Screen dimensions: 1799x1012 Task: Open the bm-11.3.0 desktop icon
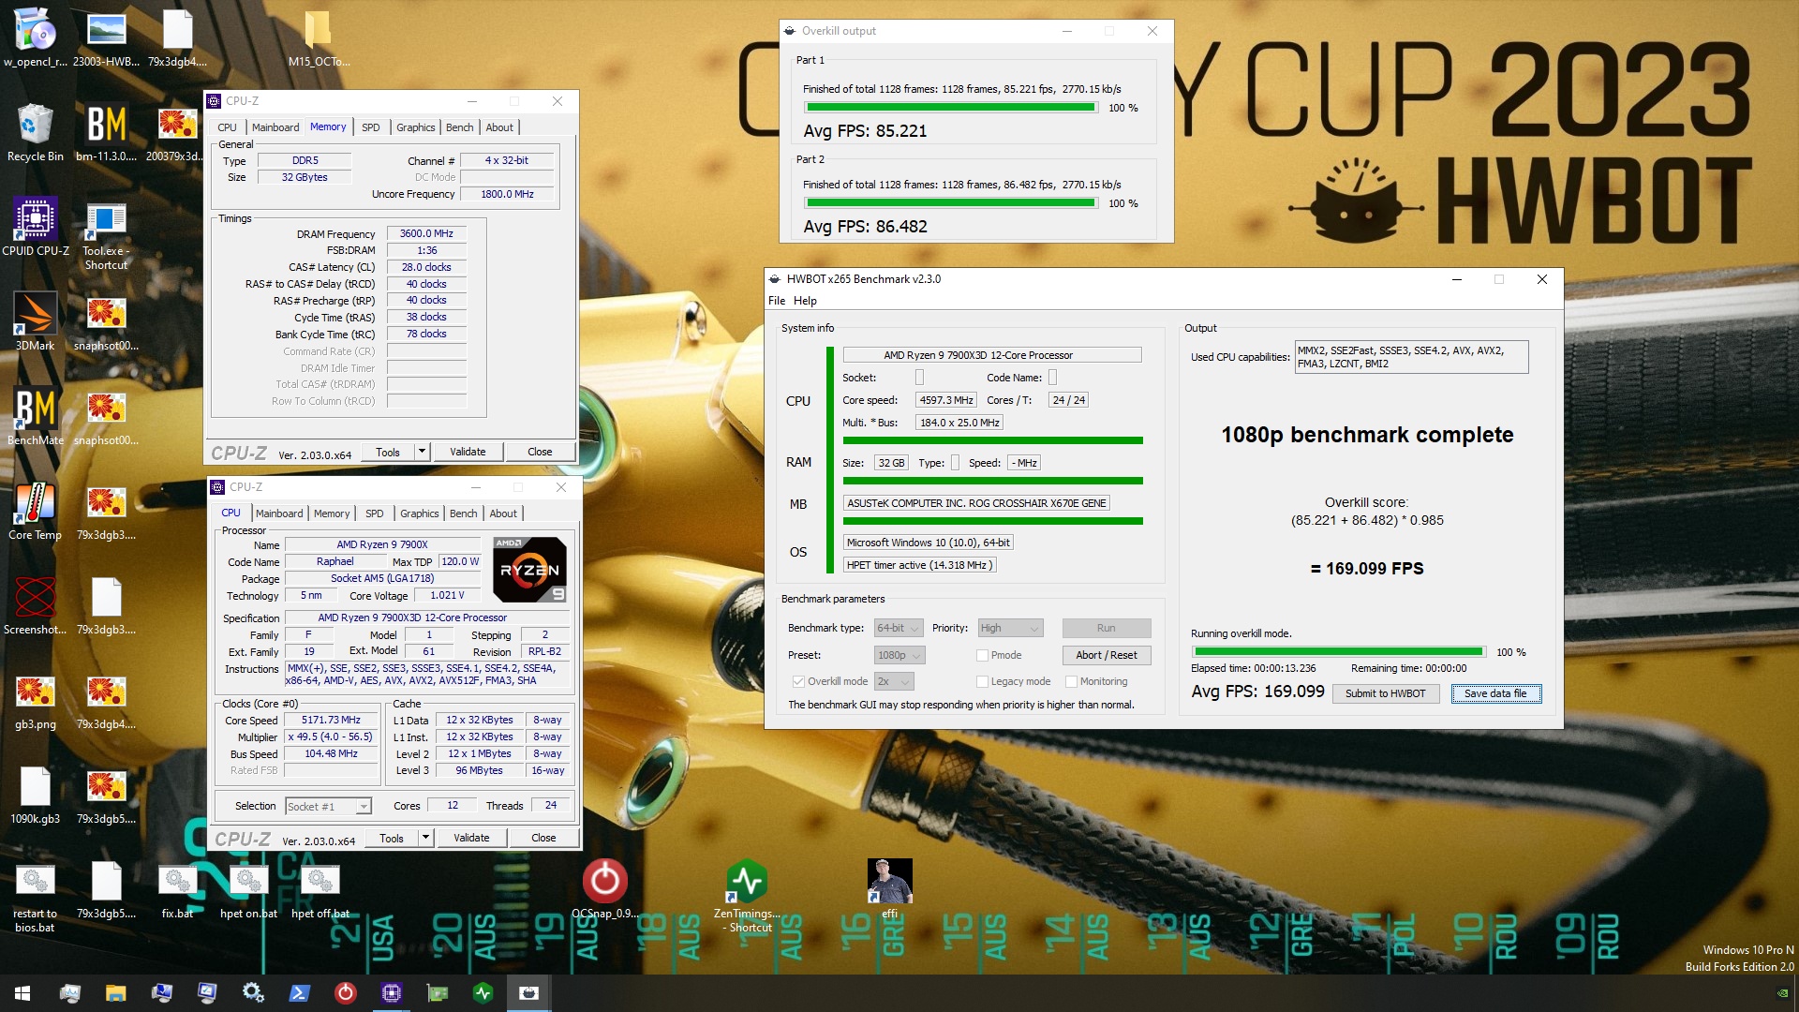coord(106,132)
